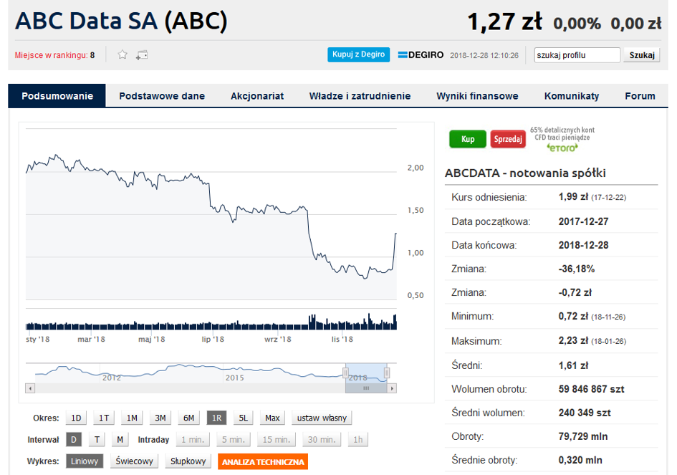This screenshot has height=475, width=677.
Task: Choose 15 min. intraday interval
Action: pos(277,440)
